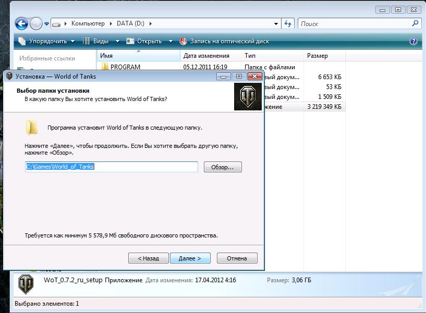Minimize the Установка — World of Tanks window
The image size is (426, 313).
[224, 77]
